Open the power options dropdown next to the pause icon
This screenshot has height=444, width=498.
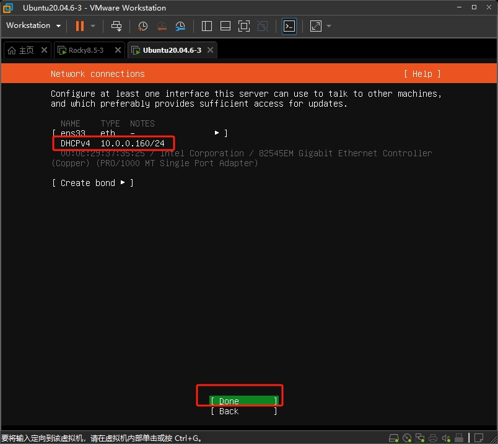click(x=93, y=26)
